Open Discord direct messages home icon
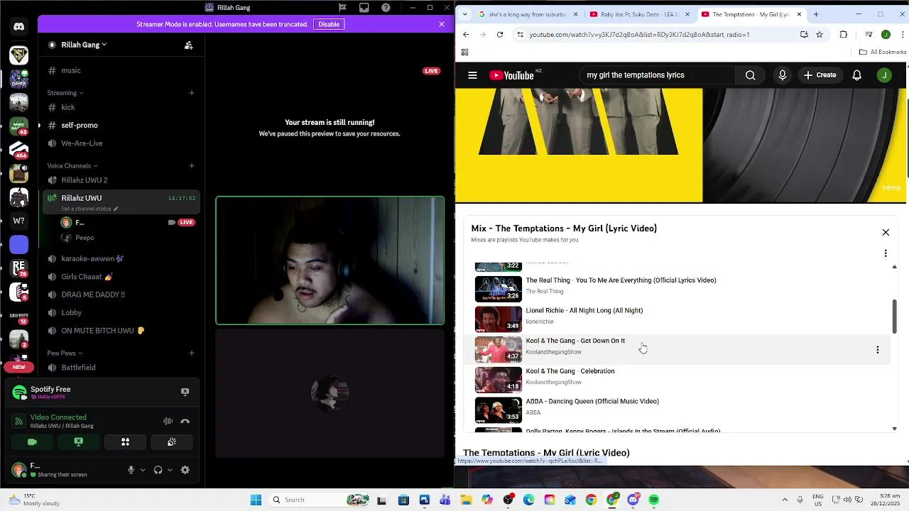 click(x=19, y=27)
